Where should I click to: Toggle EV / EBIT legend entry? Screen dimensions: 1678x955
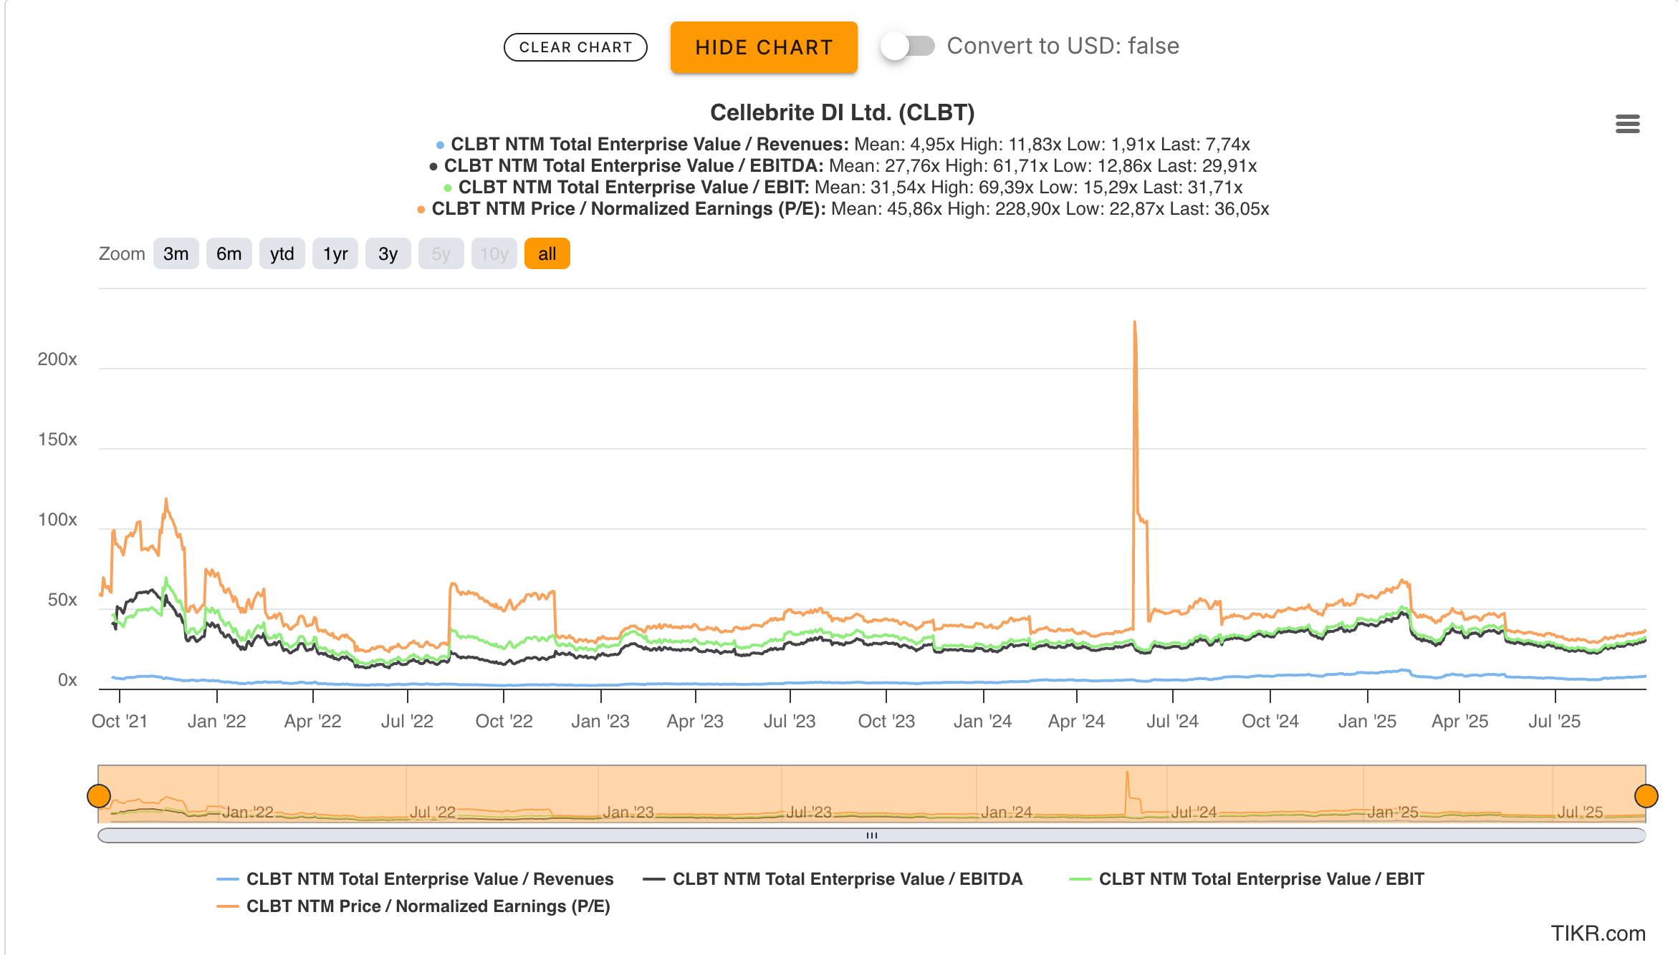pyautogui.click(x=1260, y=879)
